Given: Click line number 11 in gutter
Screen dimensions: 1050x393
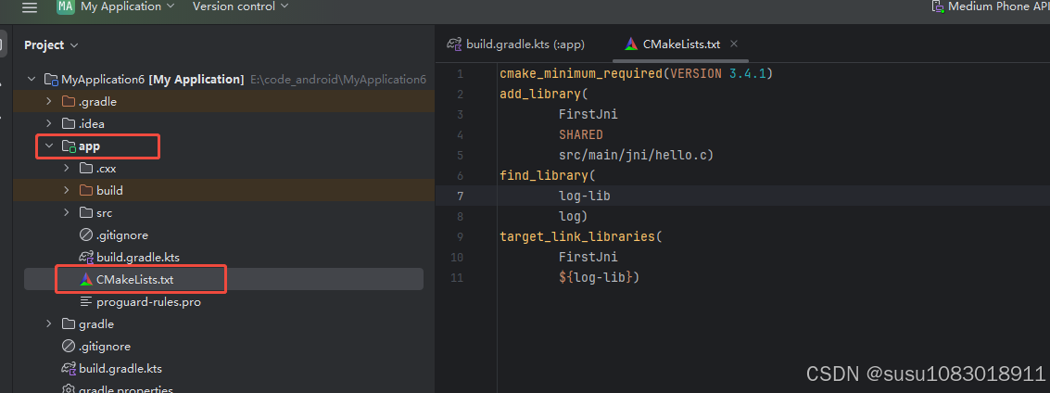Looking at the screenshot, I should [x=457, y=277].
